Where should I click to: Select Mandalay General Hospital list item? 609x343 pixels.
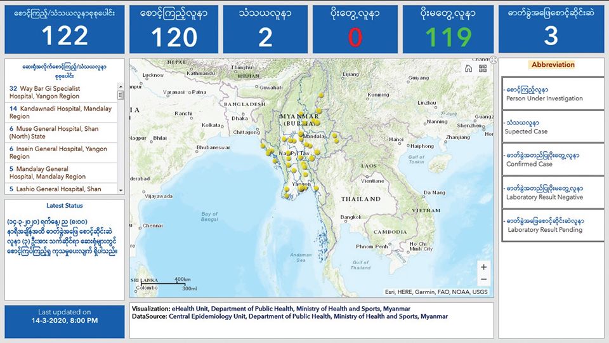62,173
